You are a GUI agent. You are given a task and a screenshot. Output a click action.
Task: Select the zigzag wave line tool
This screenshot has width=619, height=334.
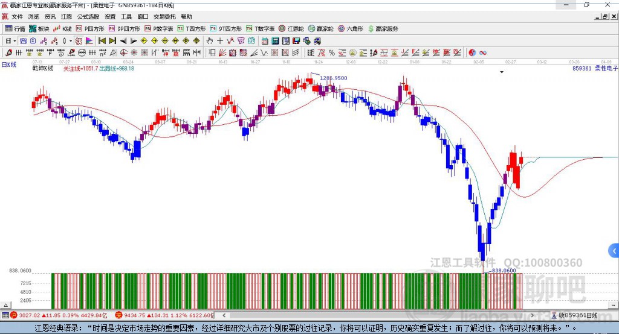(x=264, y=53)
